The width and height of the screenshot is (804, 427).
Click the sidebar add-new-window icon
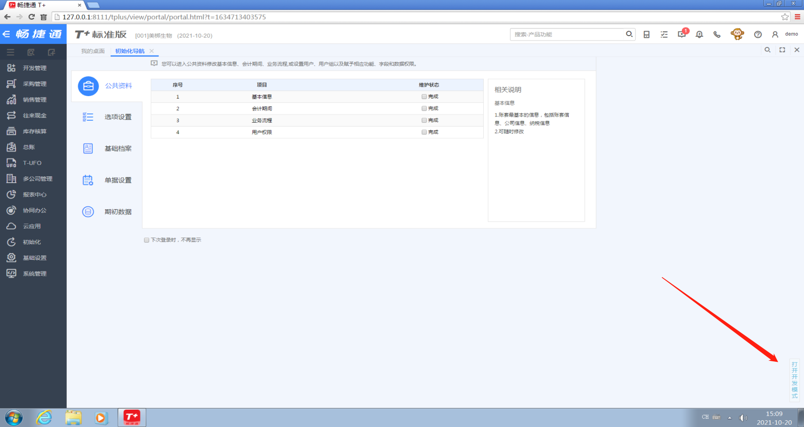(x=51, y=52)
